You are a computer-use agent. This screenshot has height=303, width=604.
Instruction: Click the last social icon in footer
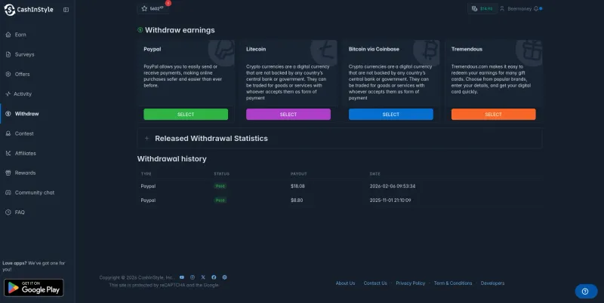tap(224, 277)
